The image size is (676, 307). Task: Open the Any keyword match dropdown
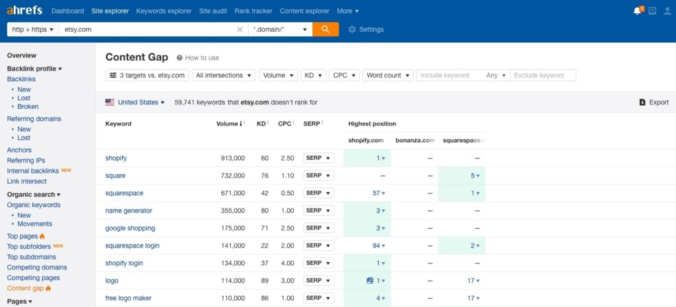[x=496, y=75]
